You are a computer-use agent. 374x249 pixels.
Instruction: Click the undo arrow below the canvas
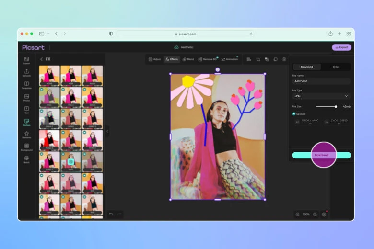111,214
